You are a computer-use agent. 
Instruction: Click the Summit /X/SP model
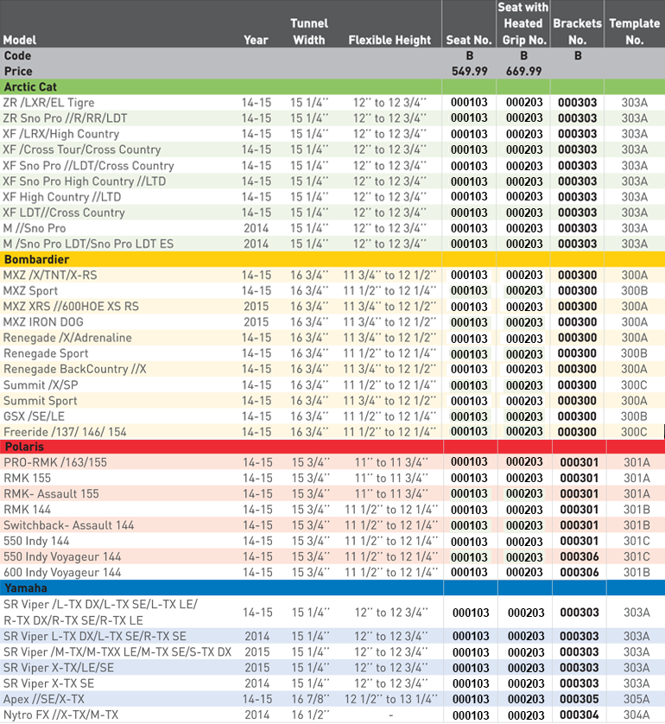[41, 385]
